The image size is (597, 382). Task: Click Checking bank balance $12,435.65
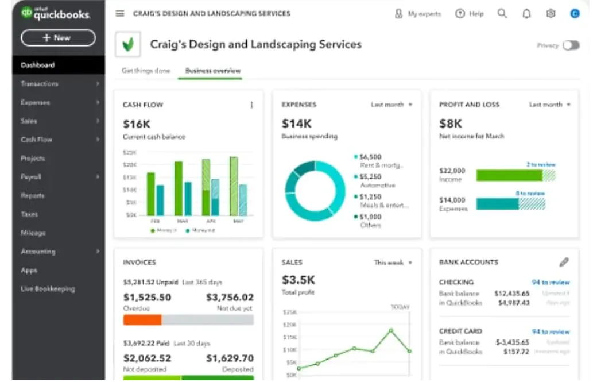511,294
